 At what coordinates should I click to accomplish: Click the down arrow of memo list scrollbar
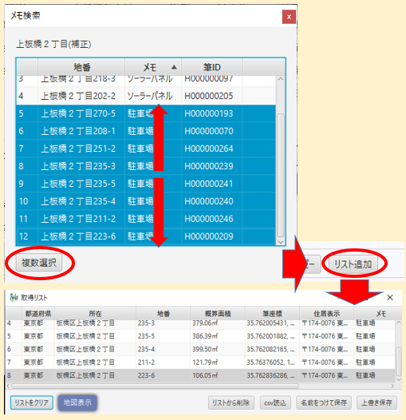tap(281, 242)
